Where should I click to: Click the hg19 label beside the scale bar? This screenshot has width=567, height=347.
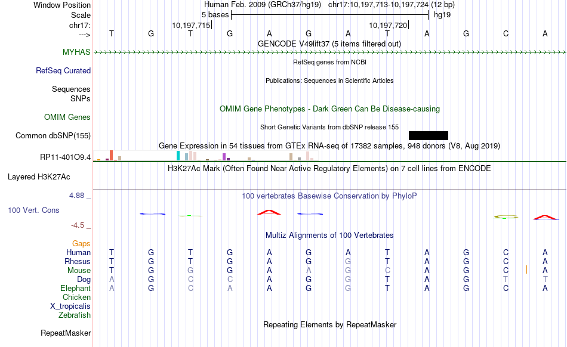(x=442, y=15)
